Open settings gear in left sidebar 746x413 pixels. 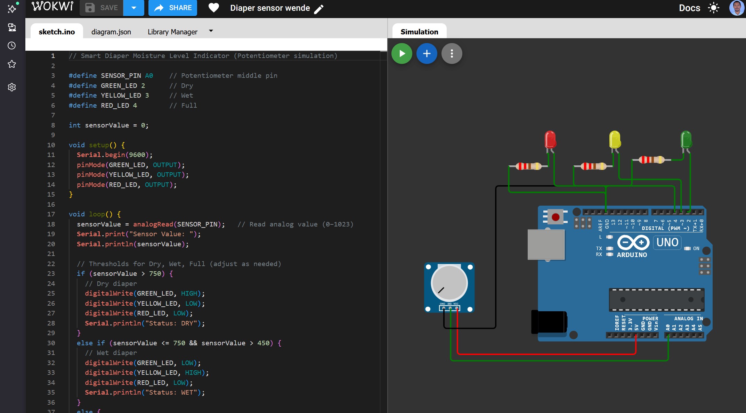(12, 87)
